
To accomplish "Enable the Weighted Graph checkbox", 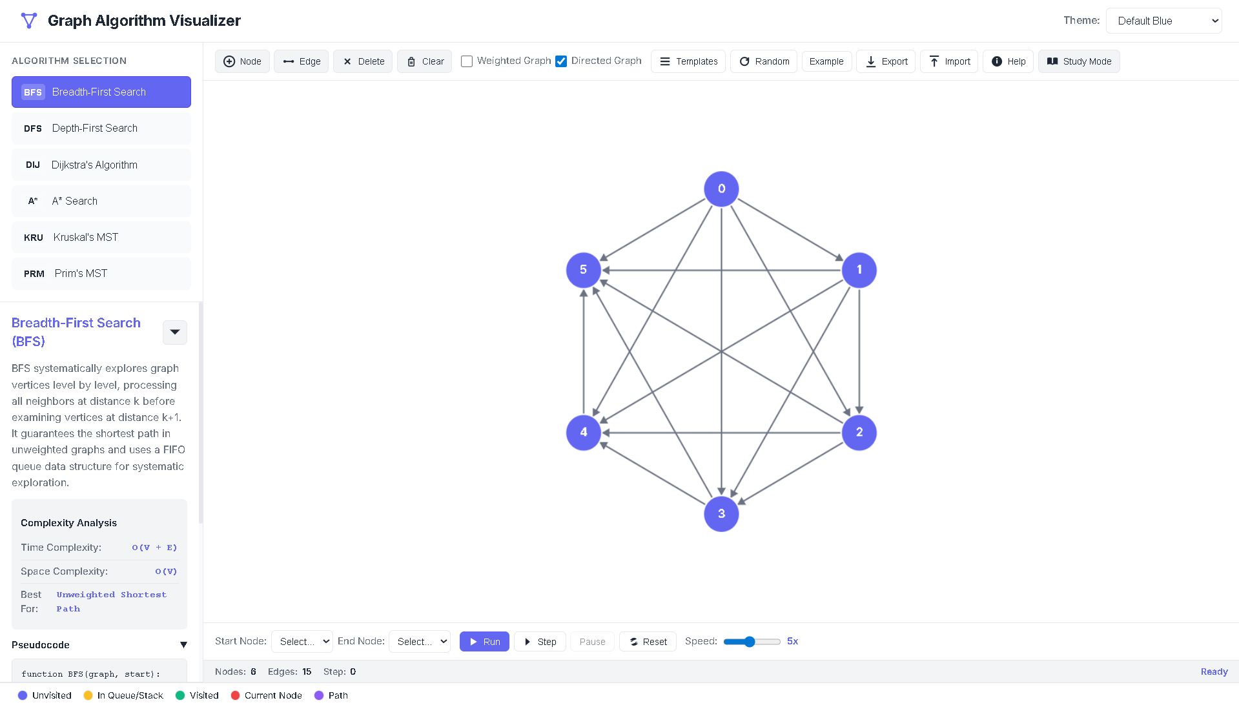I will click(467, 61).
